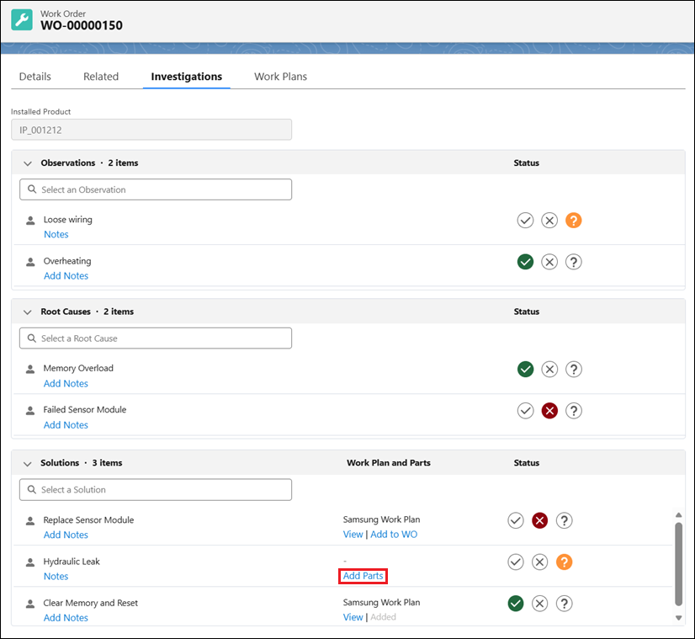Click the Work Order wrench icon in header
695x639 pixels.
pos(22,20)
